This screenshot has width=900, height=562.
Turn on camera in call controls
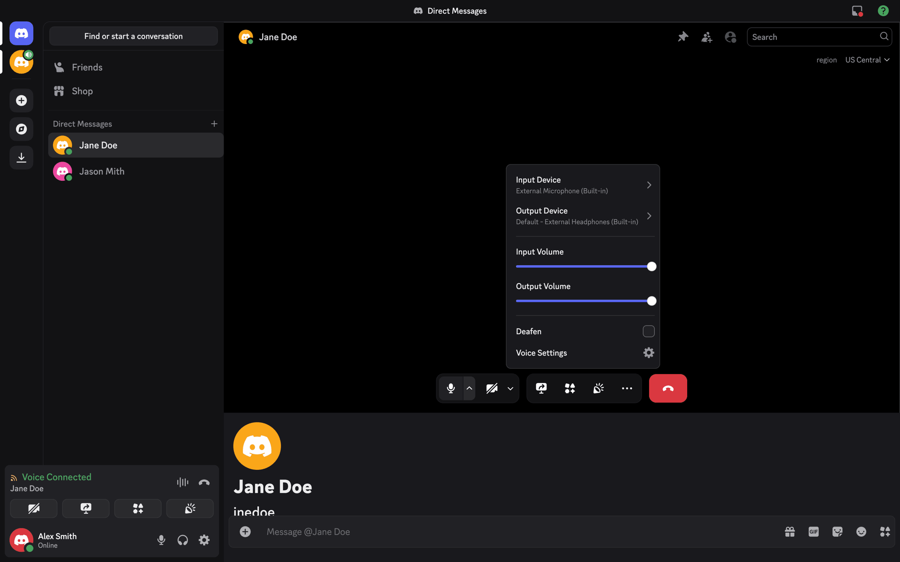pyautogui.click(x=492, y=388)
